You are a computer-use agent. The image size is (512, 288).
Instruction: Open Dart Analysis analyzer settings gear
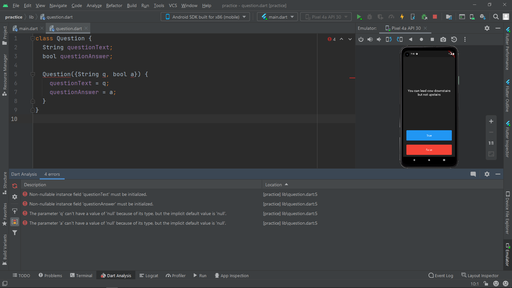tap(15, 197)
